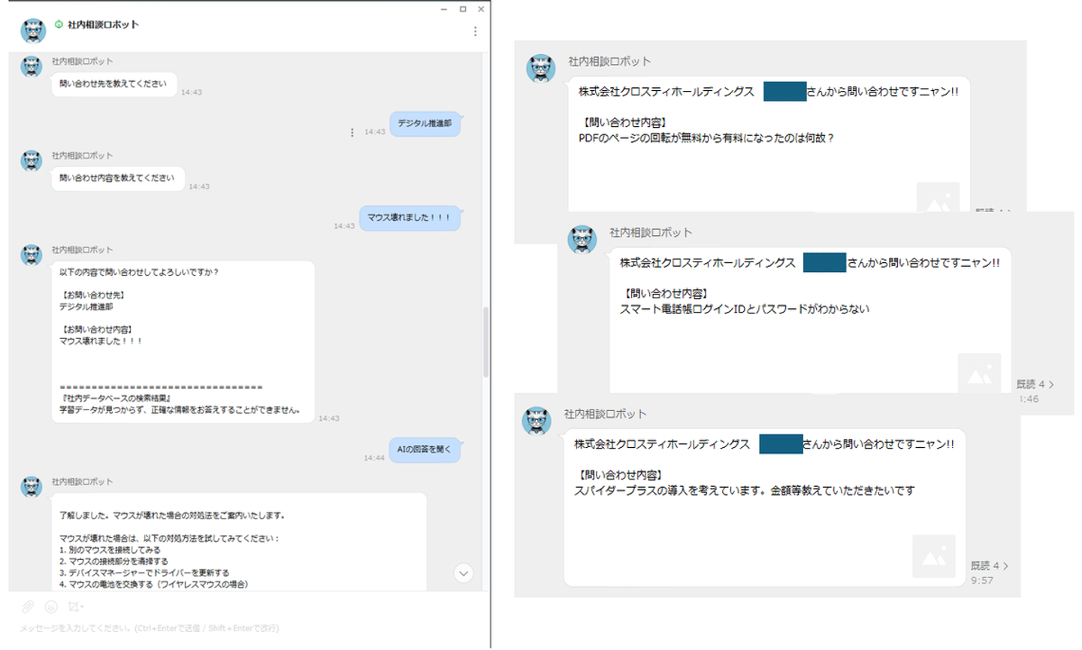Expand 既読 4 beside スマート電話帳 message
The height and width of the screenshot is (650, 1082).
pos(1035,384)
